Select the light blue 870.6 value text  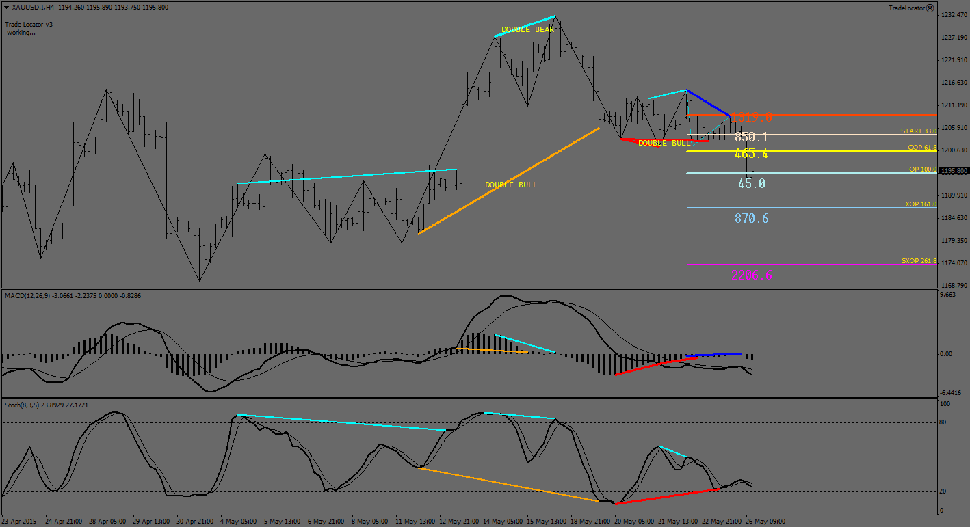tap(751, 219)
